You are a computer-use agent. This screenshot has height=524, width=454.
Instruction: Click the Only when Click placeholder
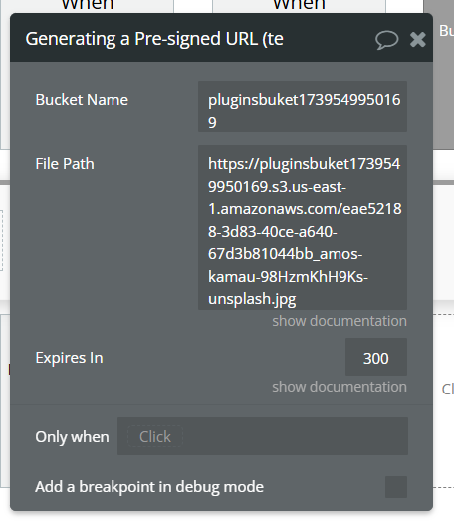(x=155, y=436)
